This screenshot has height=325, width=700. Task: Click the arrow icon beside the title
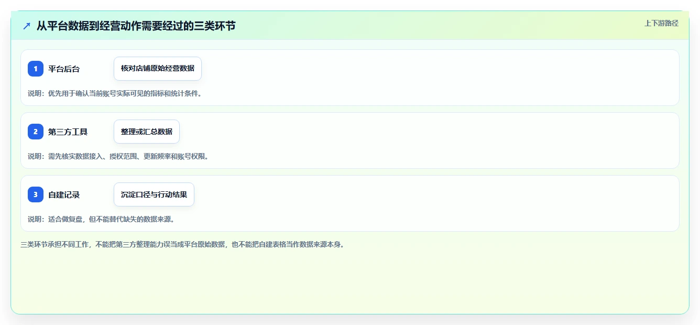click(27, 26)
